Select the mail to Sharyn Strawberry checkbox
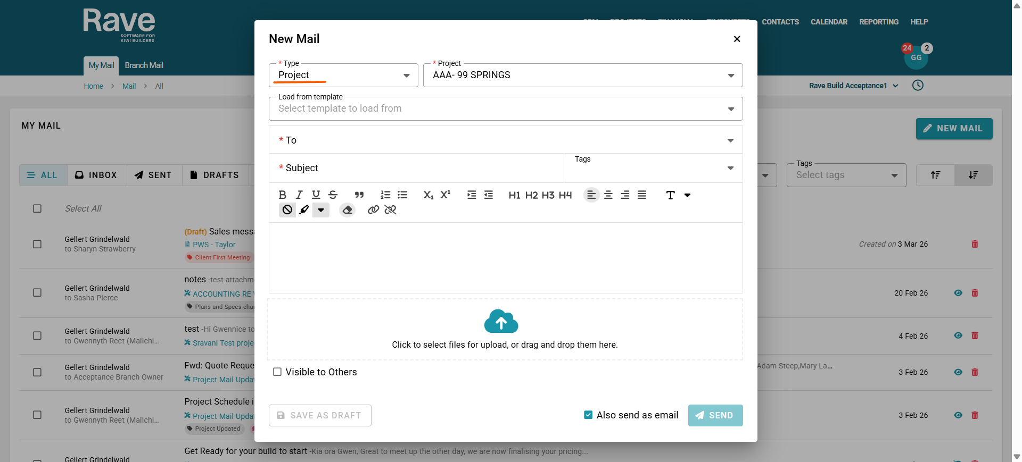Viewport: 1022px width, 462px height. coord(37,244)
